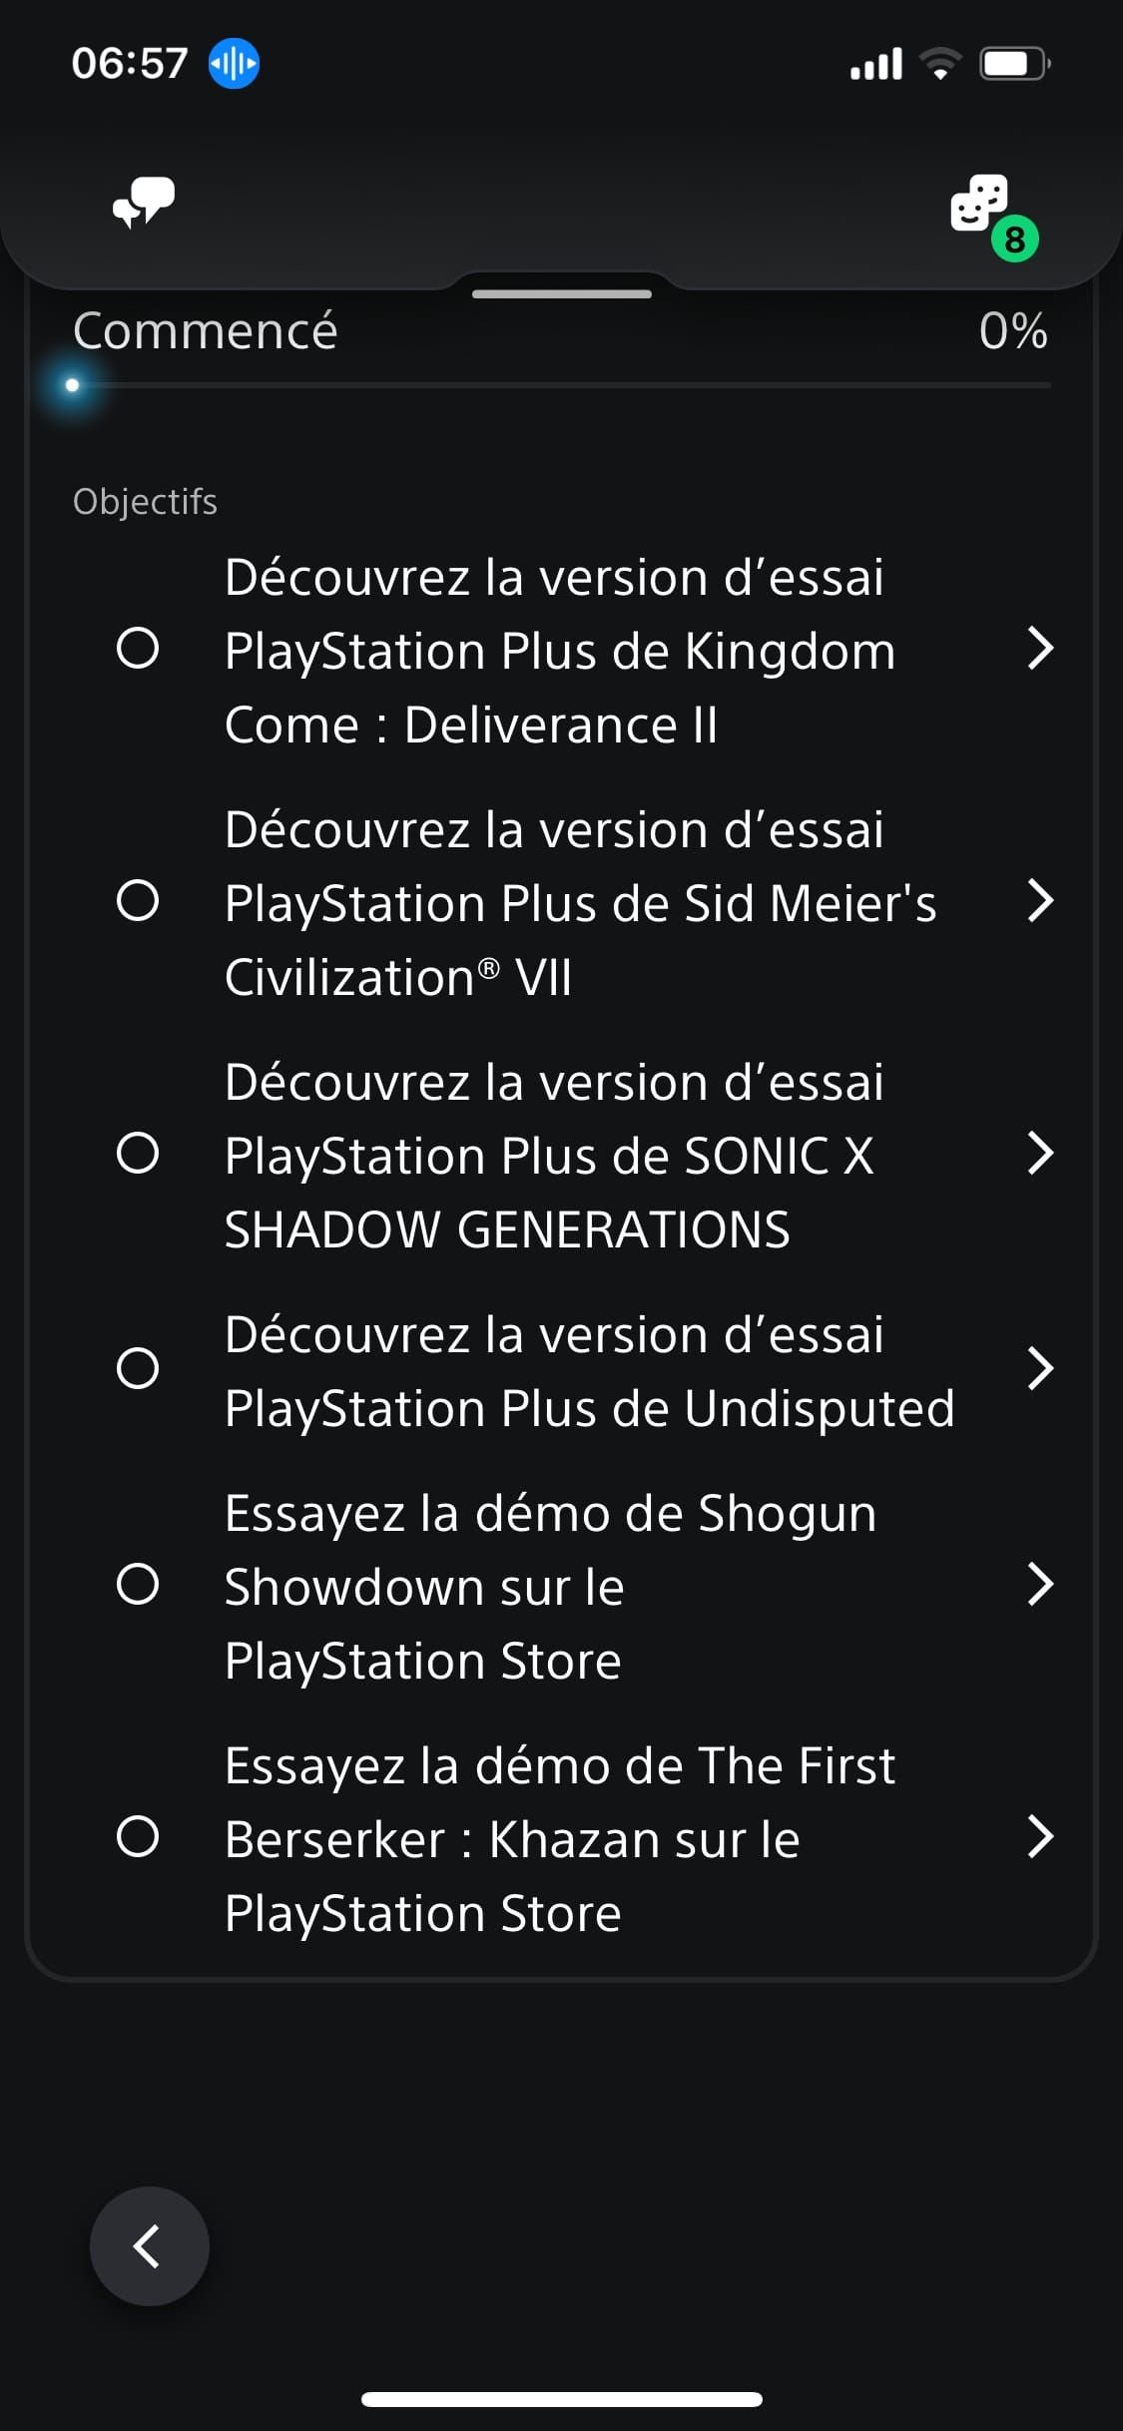Tap the back arrow round button
Viewport: 1123px width, 2431px height.
click(x=150, y=2246)
